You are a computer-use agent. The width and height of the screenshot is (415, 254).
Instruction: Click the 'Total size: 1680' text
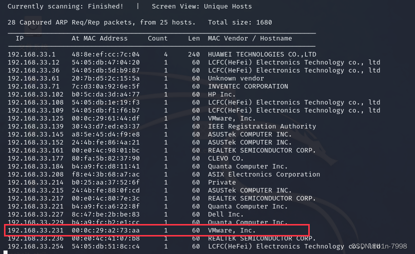[240, 22]
